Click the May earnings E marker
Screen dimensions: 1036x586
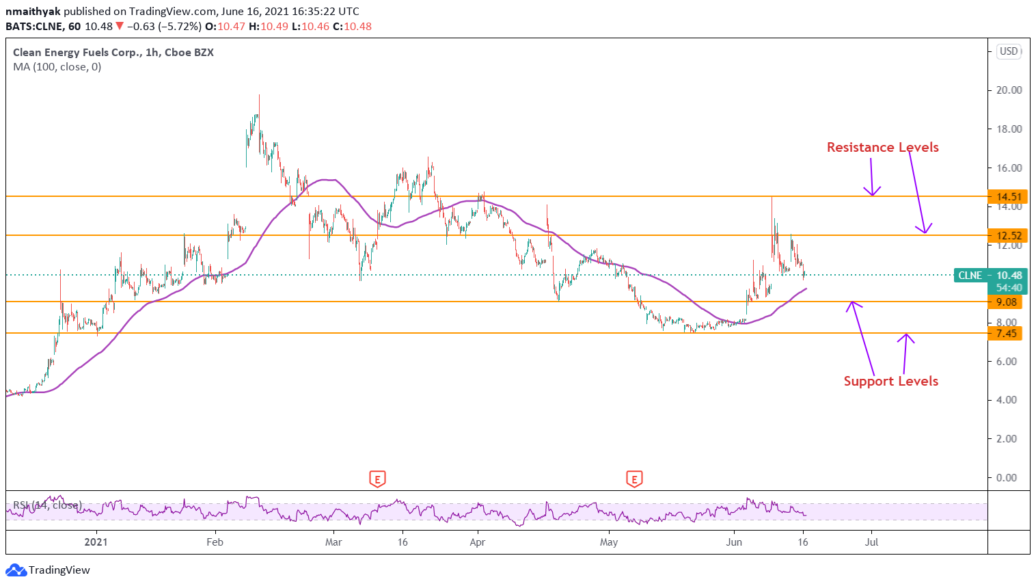coord(634,479)
